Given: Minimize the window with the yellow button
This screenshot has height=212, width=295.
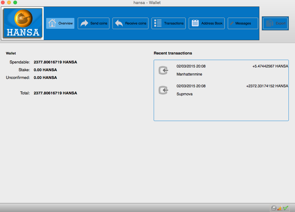Looking at the screenshot, I should pos(9,2).
